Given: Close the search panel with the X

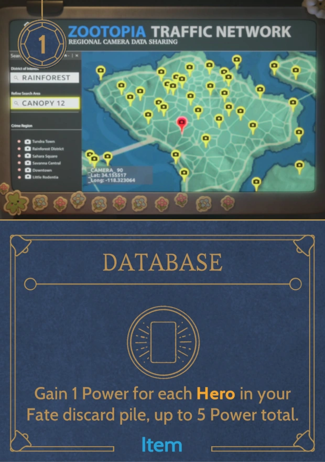Looking at the screenshot, I should [77, 56].
